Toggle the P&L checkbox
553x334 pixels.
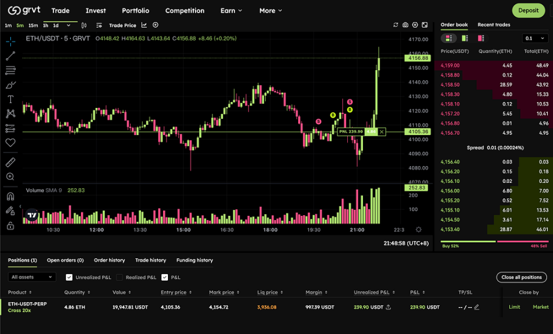pyautogui.click(x=165, y=277)
